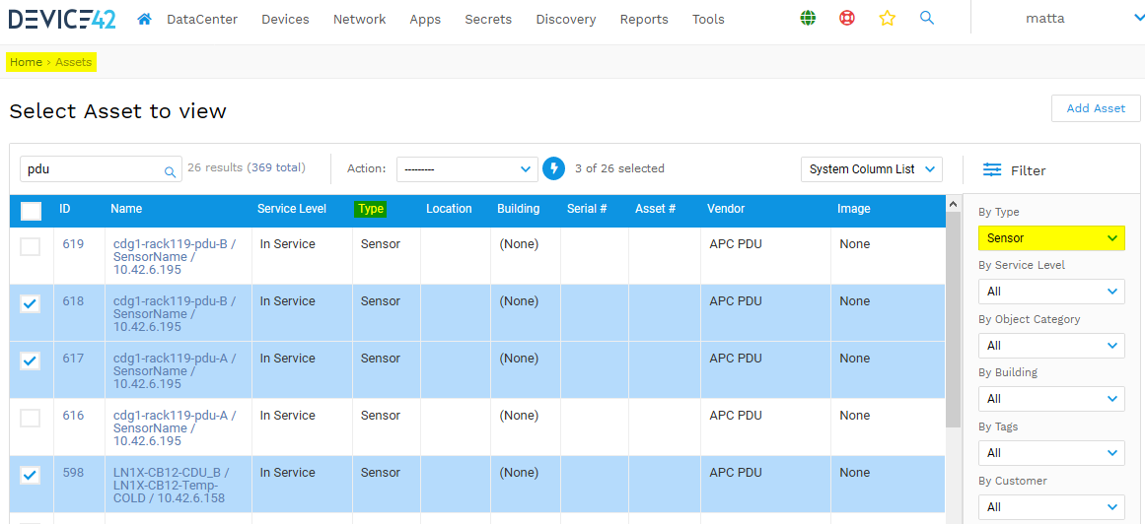This screenshot has height=524, width=1145.
Task: Open System Column List dropdown
Action: pyautogui.click(x=872, y=169)
